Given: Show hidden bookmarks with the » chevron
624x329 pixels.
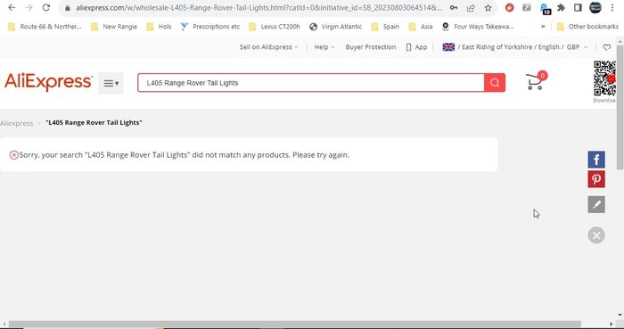Looking at the screenshot, I should (x=543, y=27).
